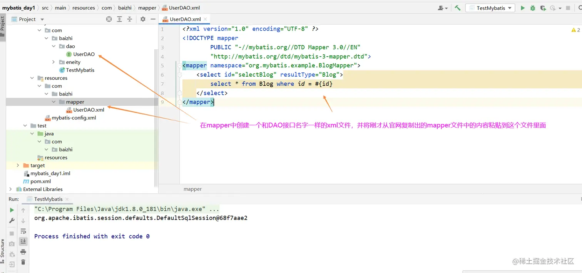Collapse the test folder node
Image resolution: width=582 pixels, height=273 pixels.
pos(25,126)
